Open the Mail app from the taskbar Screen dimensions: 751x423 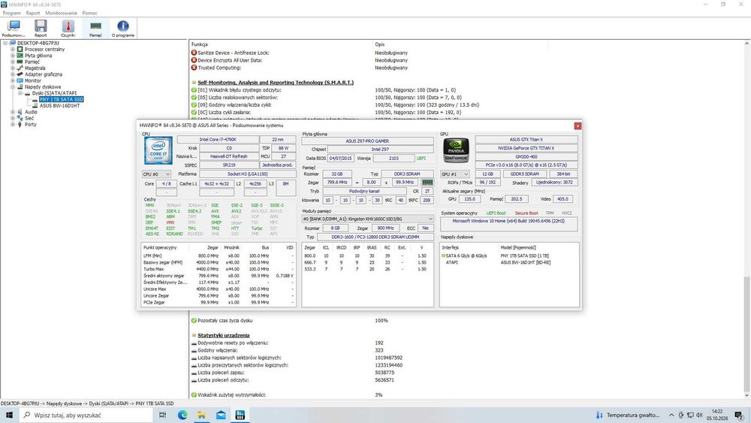(x=221, y=415)
